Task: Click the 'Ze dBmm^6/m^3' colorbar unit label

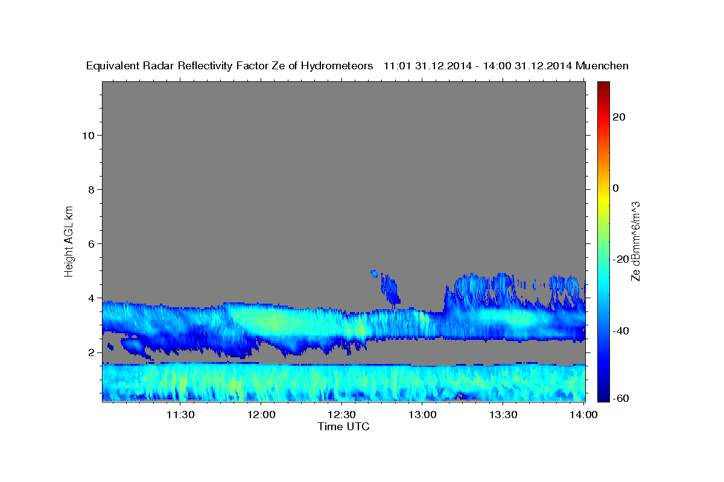Action: (635, 240)
